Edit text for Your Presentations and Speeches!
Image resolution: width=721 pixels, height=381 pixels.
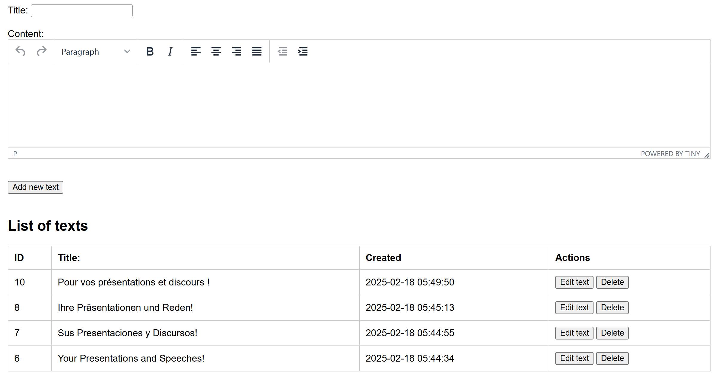tap(574, 358)
